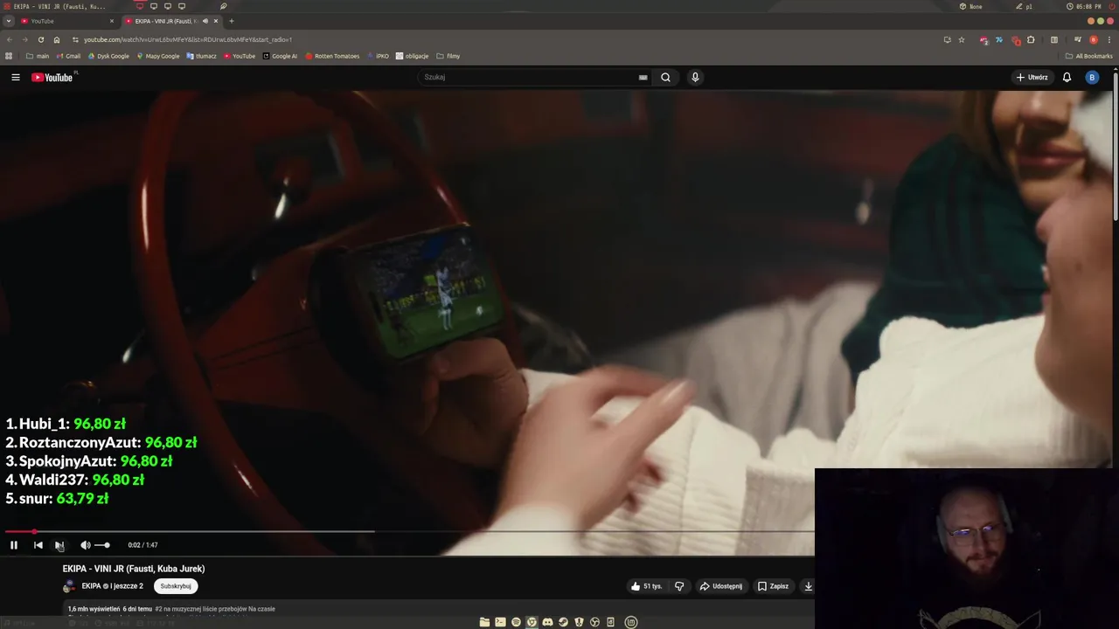Close the first YouTube tab
Viewport: 1119px width, 629px height.
click(112, 21)
